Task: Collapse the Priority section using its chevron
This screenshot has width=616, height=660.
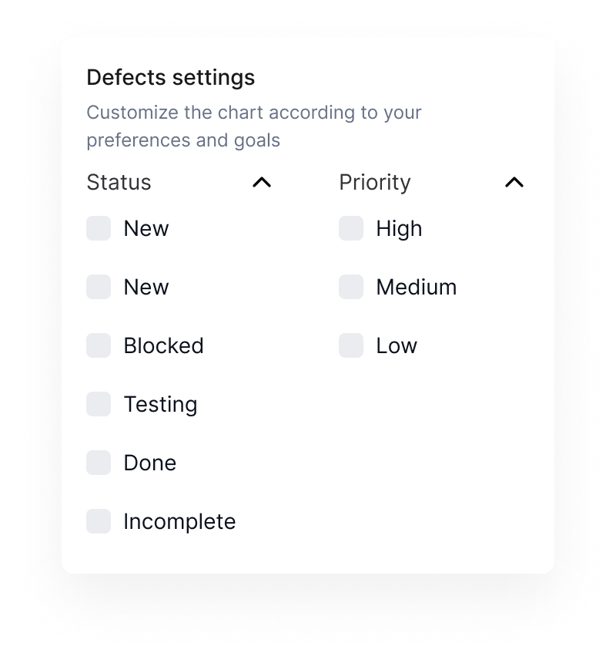Action: (x=514, y=182)
